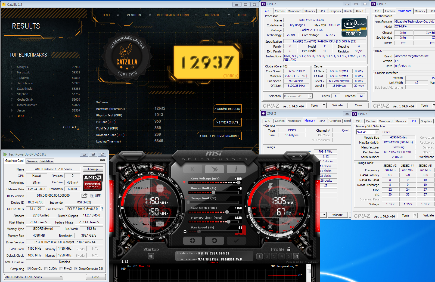Select Afterburner profile slot 4
The image size is (435, 282).
(282, 256)
